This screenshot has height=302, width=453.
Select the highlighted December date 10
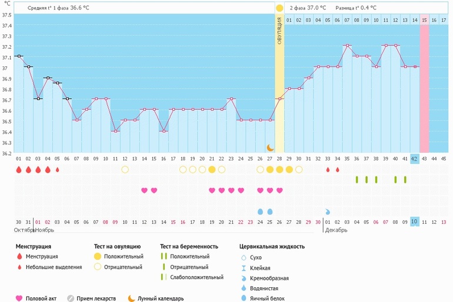point(415,222)
